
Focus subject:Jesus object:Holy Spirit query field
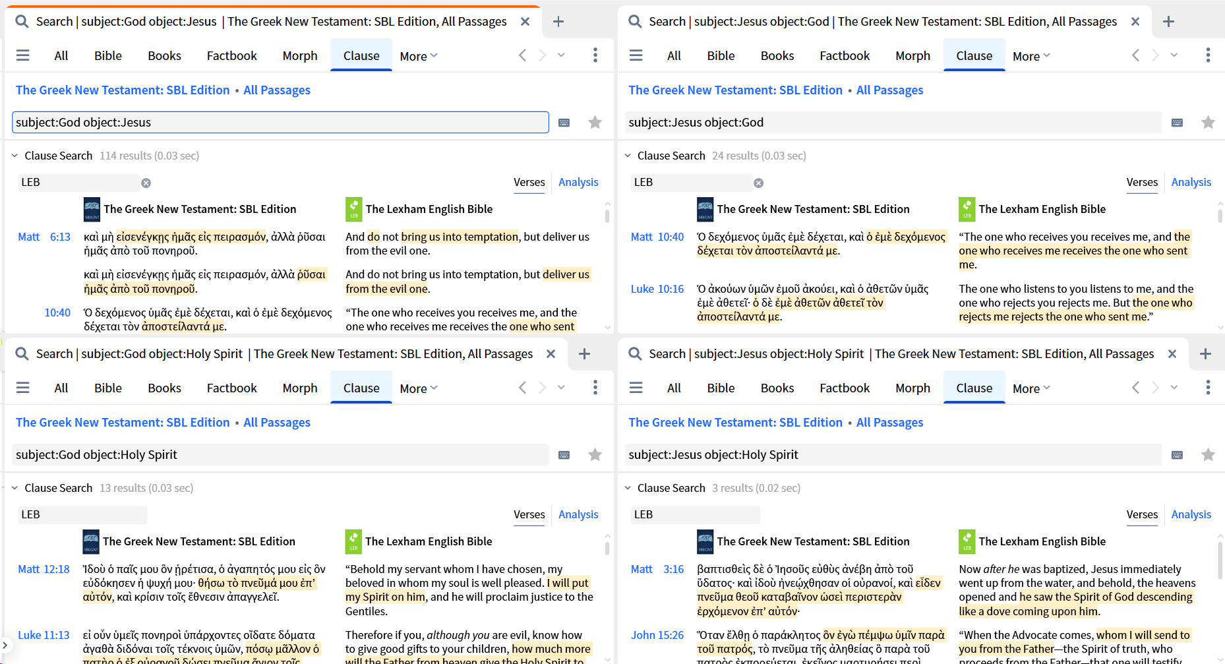893,455
